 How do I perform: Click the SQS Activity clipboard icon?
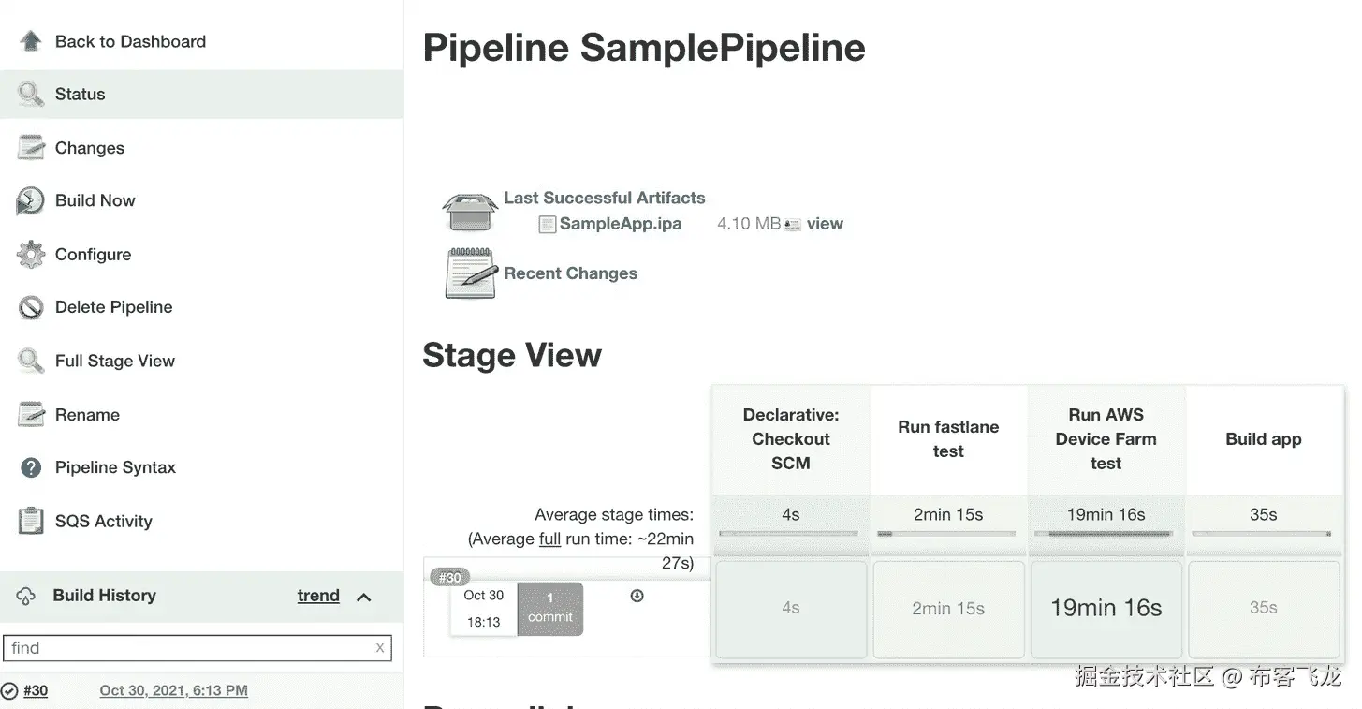(x=31, y=521)
